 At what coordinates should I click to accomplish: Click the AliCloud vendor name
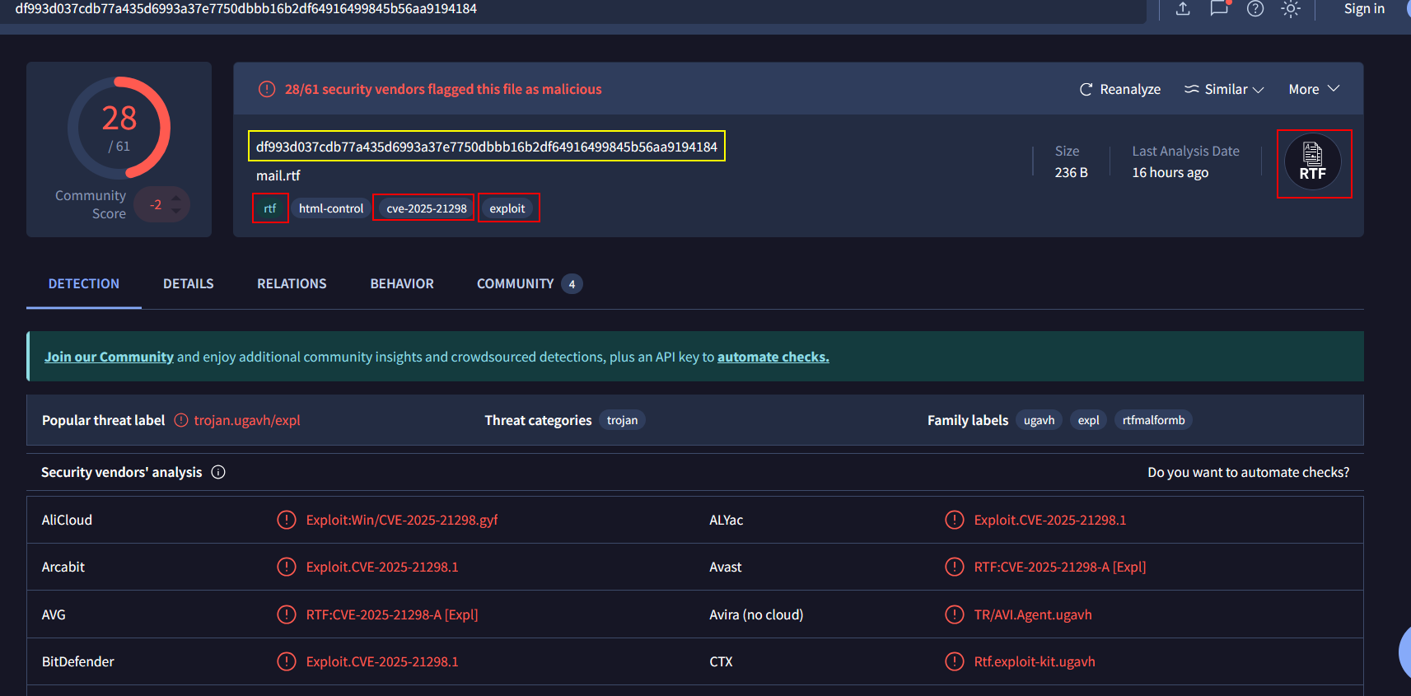(x=67, y=520)
